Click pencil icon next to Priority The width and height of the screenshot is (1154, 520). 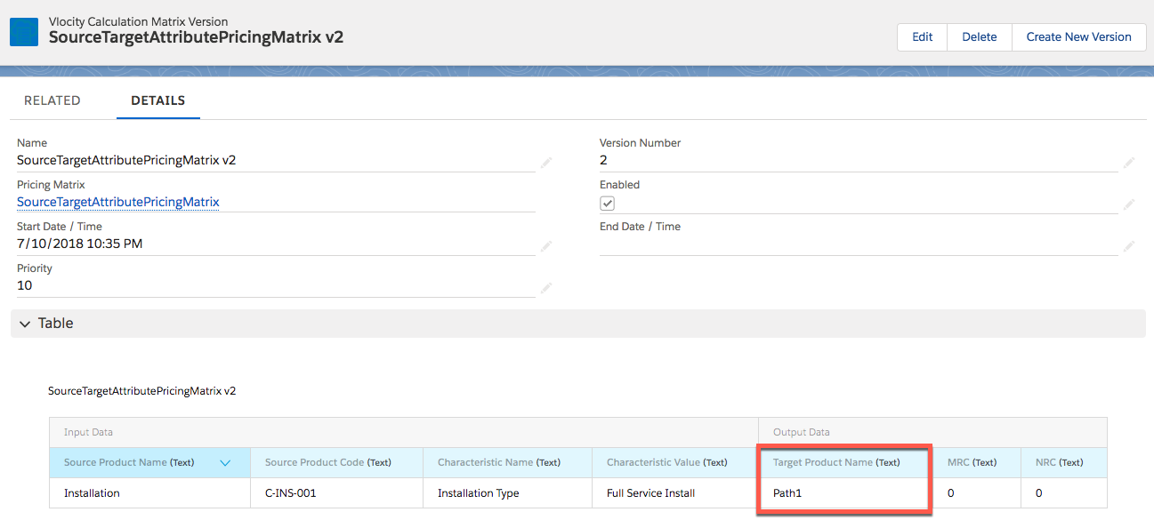click(x=546, y=288)
